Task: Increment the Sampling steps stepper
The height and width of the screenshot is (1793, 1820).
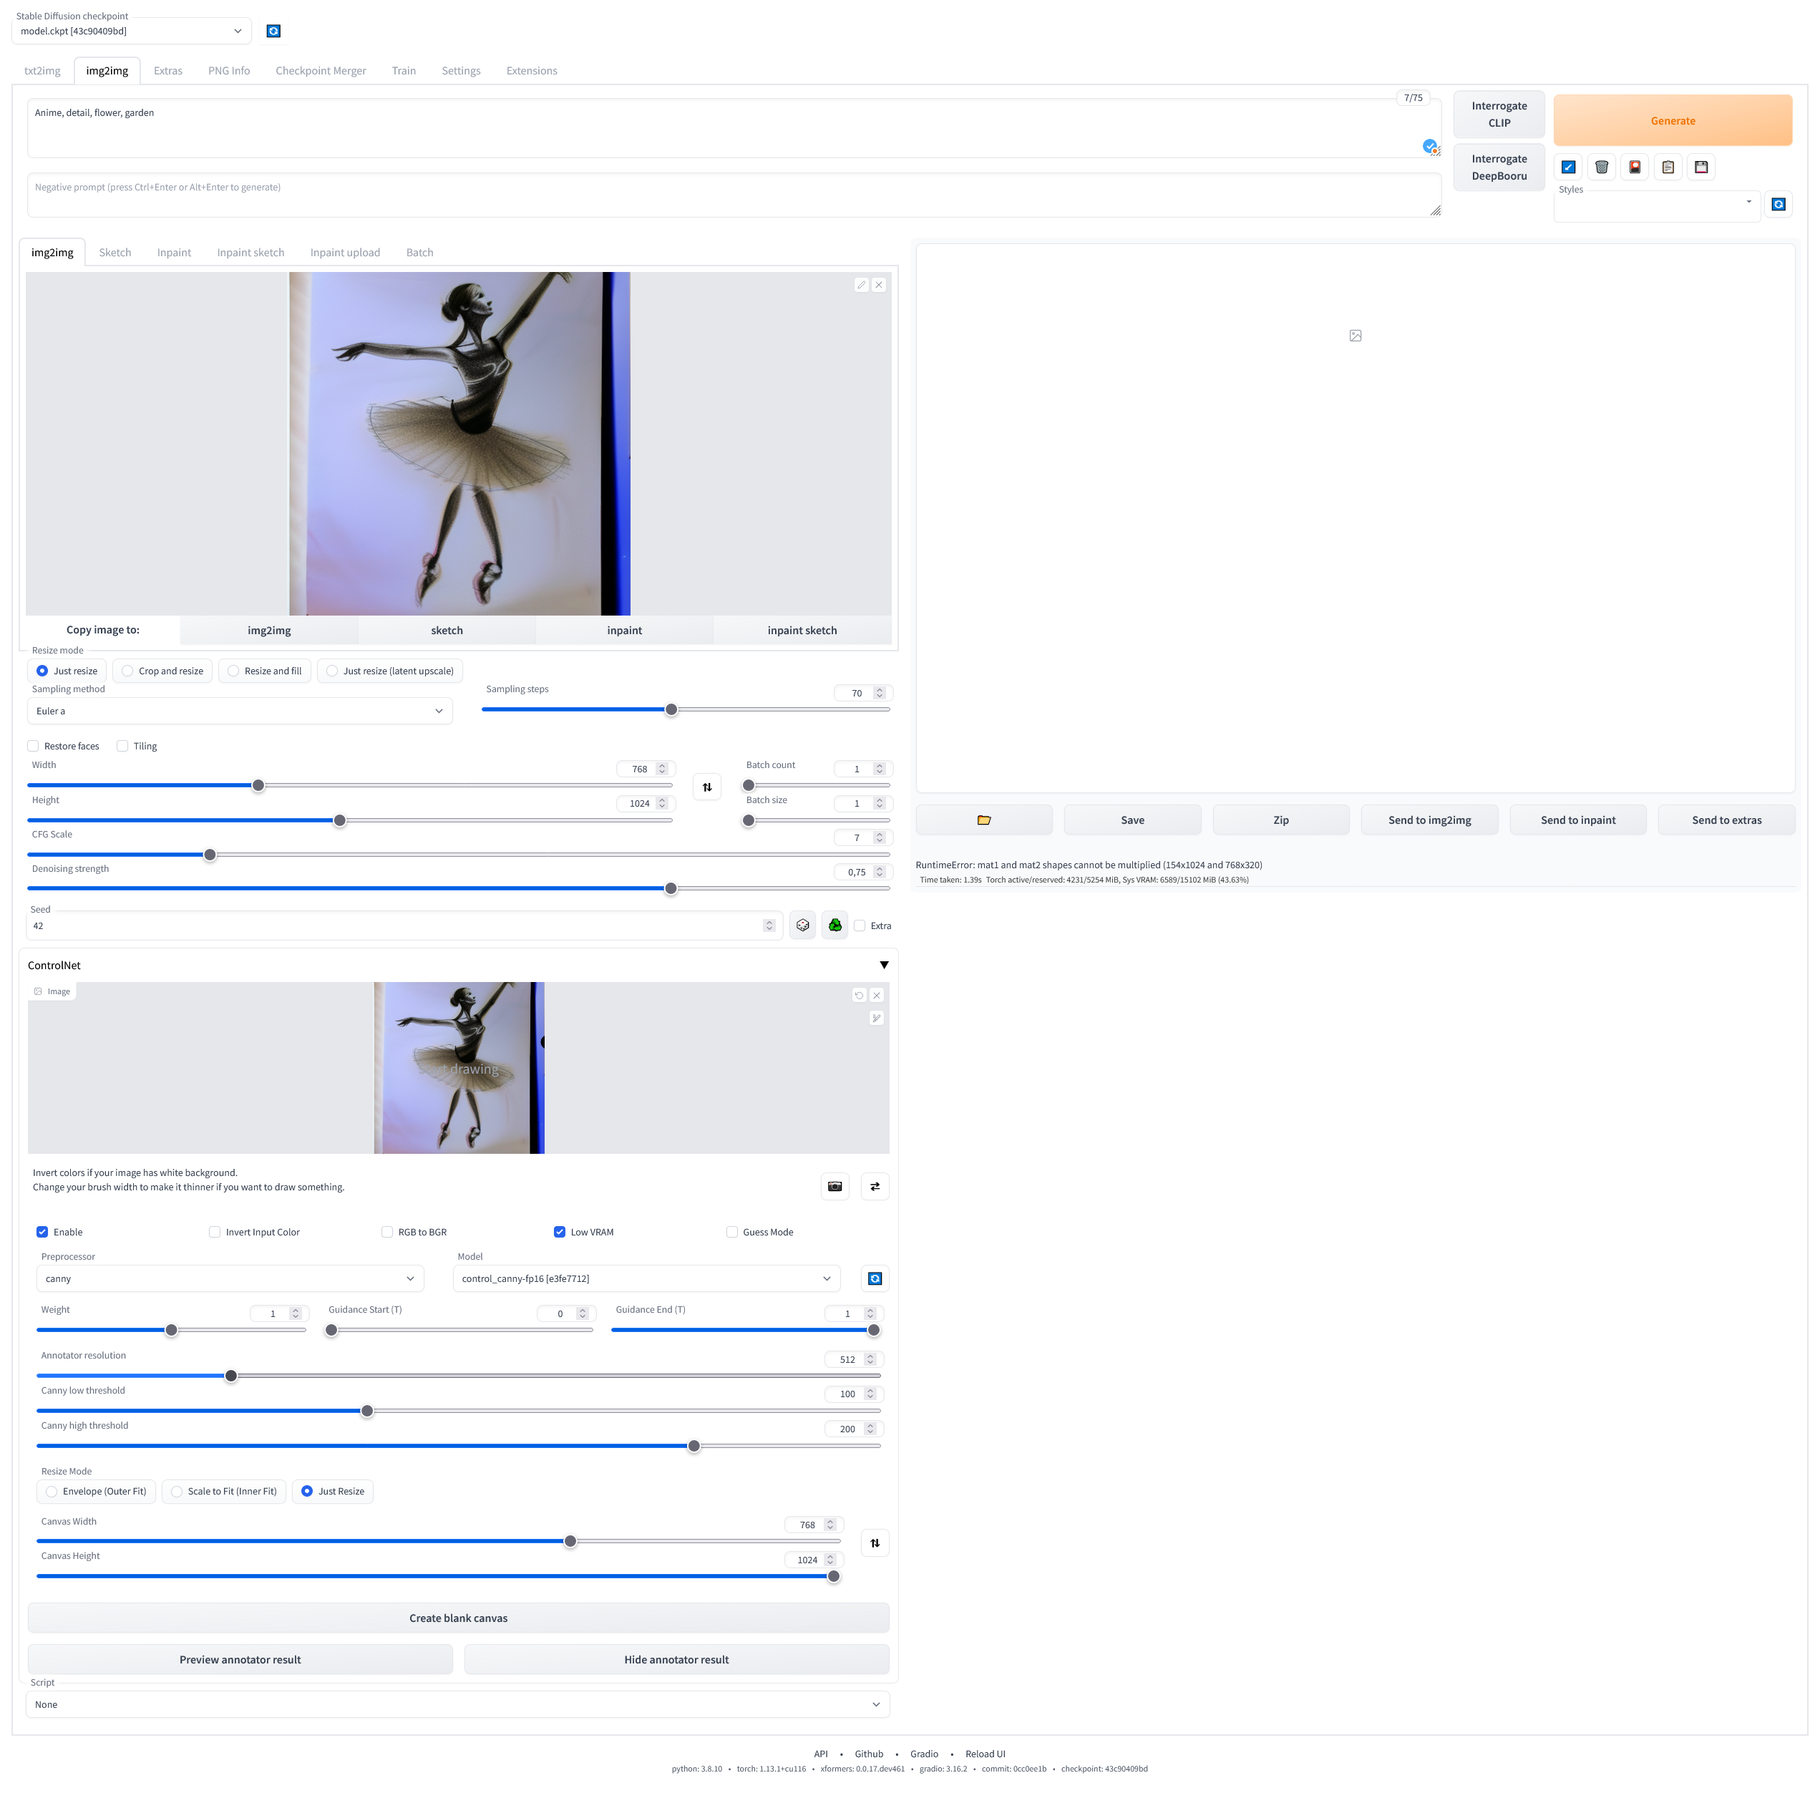Action: 880,690
